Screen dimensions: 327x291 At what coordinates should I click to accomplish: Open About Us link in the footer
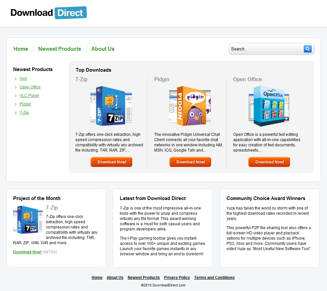115,278
